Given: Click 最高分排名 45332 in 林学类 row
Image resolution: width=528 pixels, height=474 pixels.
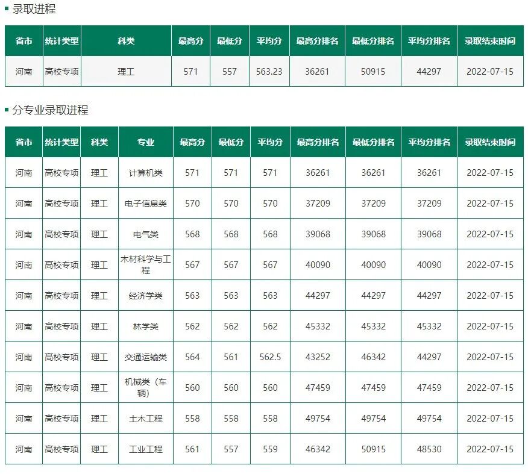Looking at the screenshot, I should click(318, 326).
